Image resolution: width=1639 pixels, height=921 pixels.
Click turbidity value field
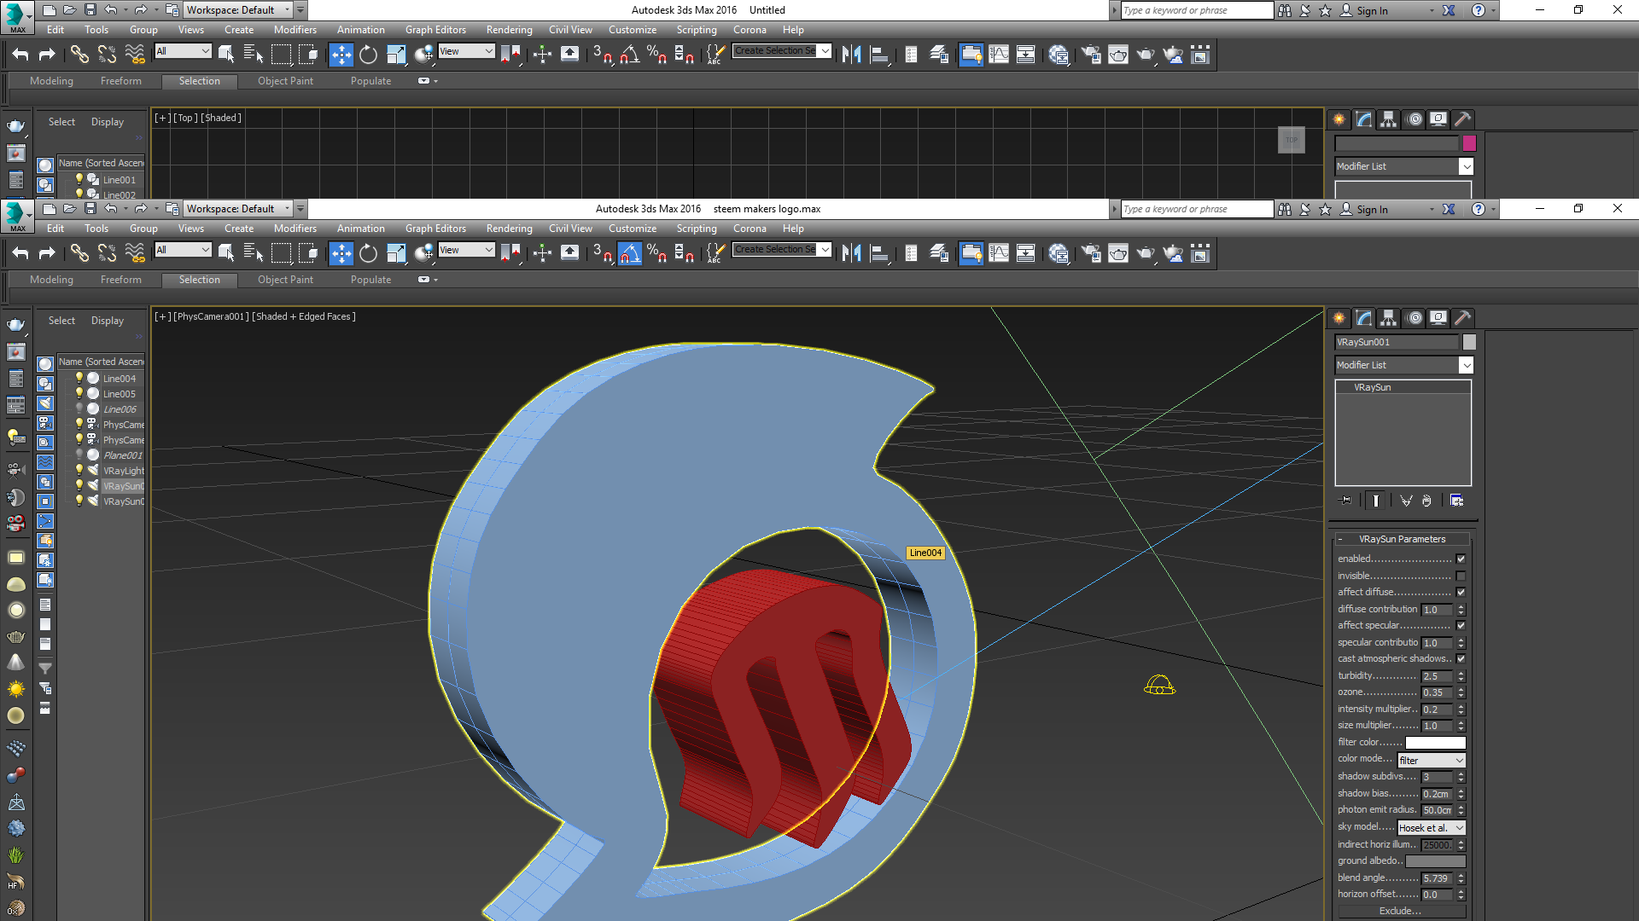click(x=1436, y=676)
